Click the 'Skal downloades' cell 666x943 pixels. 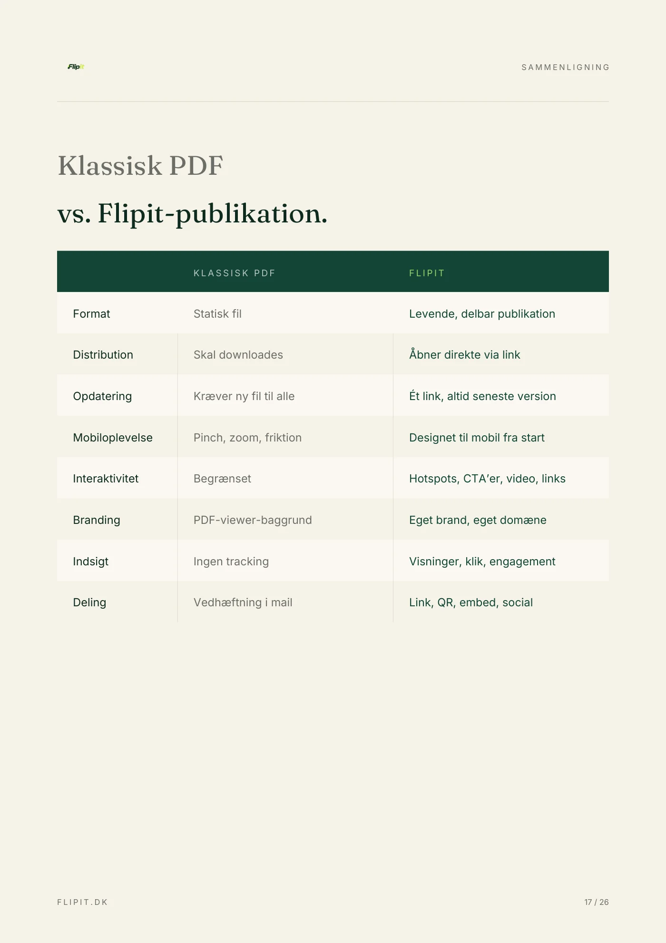238,355
